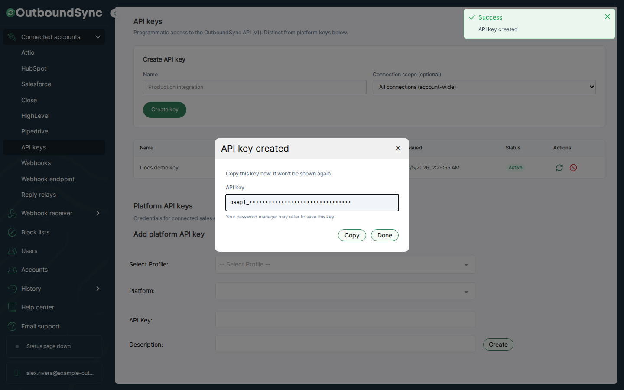624x390 pixels.
Task: Open the Block lists page
Action: click(x=35, y=232)
